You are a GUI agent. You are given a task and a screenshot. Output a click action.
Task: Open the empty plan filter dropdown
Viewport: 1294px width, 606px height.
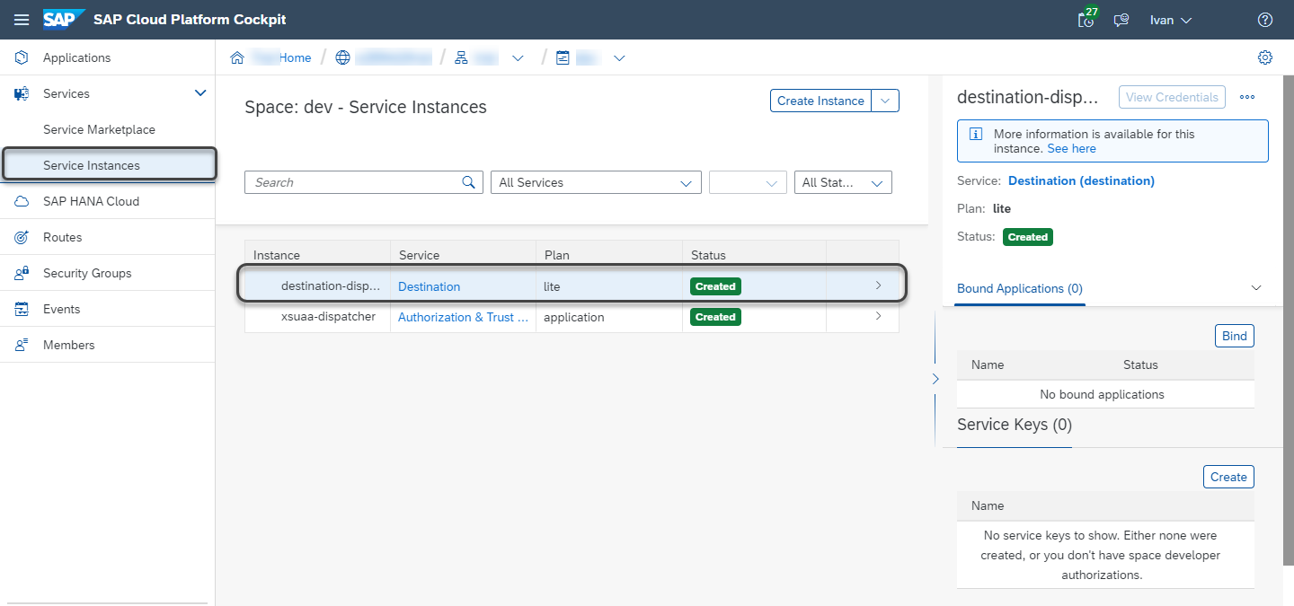click(748, 182)
